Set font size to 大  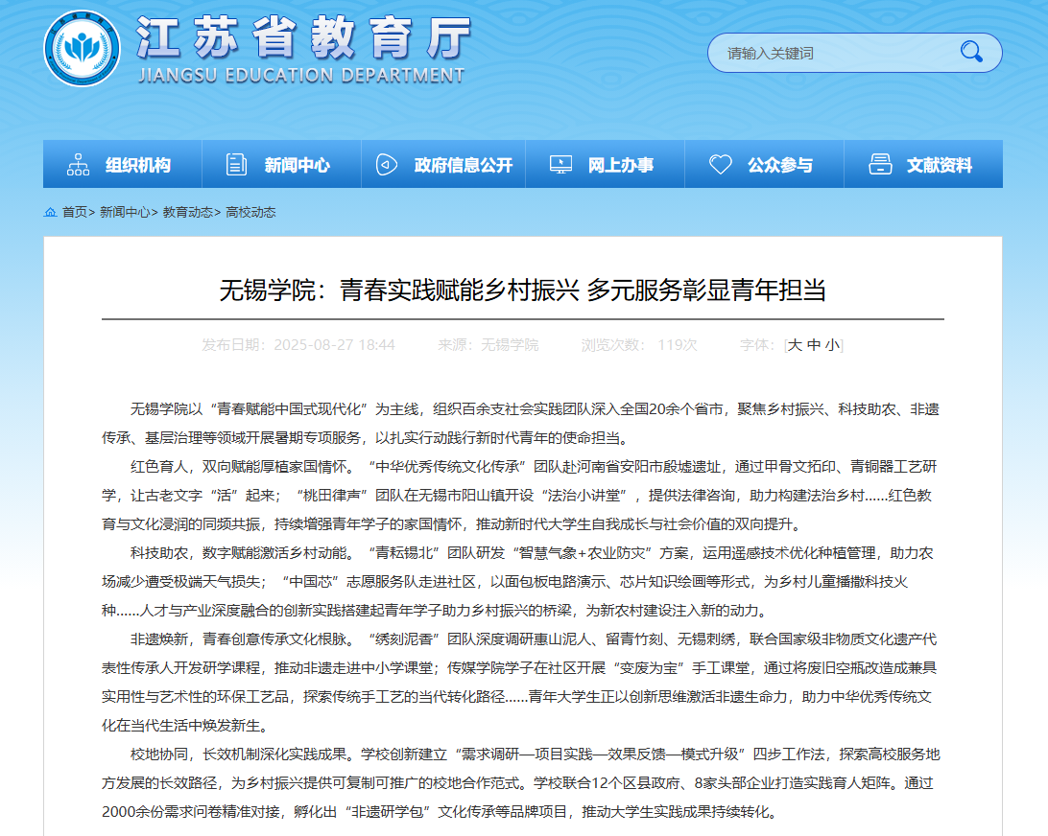coord(795,345)
